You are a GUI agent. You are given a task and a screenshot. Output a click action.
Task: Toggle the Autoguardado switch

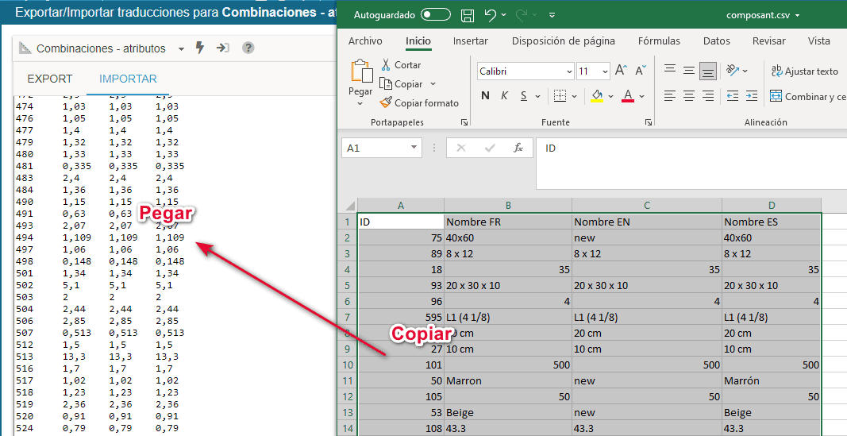tap(436, 15)
